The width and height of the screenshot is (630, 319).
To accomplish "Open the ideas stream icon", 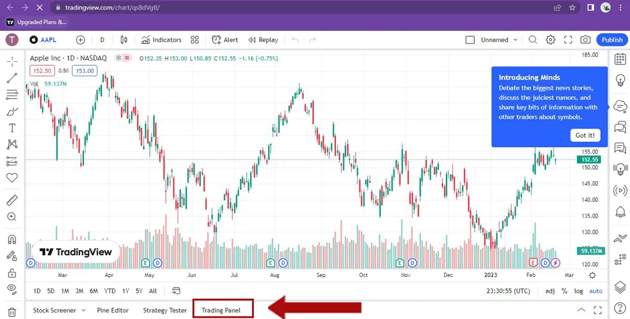I will pyautogui.click(x=620, y=169).
